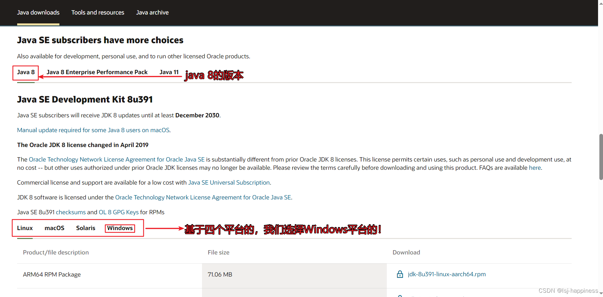Choose the Windows platform tab

coord(120,228)
